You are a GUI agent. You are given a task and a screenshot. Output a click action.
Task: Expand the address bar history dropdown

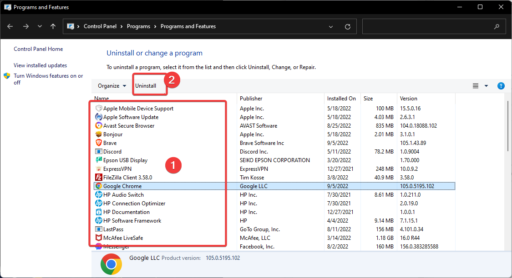(331, 26)
